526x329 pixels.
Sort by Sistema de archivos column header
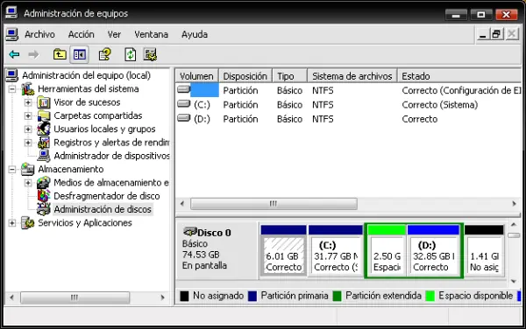pos(352,76)
